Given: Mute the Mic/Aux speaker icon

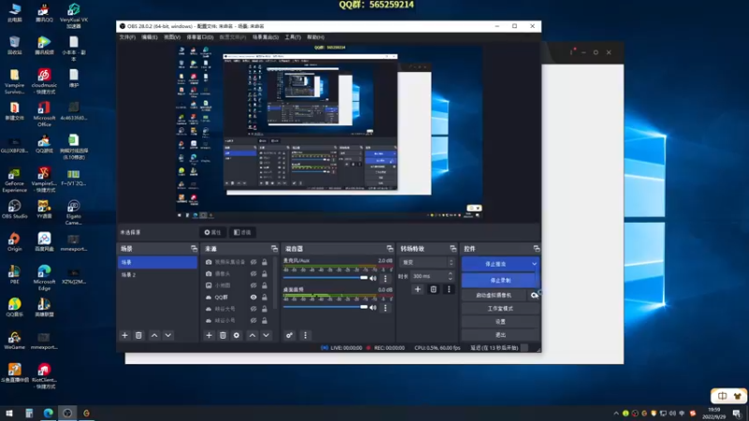Looking at the screenshot, I should point(373,278).
